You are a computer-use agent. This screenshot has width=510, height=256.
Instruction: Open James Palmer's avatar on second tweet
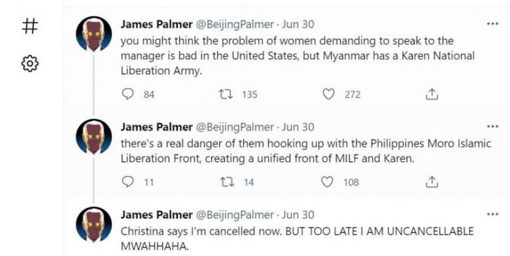click(93, 136)
